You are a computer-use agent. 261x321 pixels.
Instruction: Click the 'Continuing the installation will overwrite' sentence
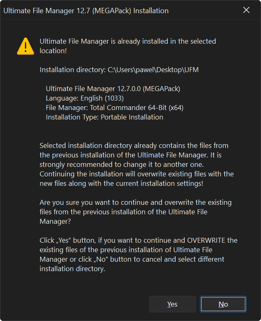point(136,174)
